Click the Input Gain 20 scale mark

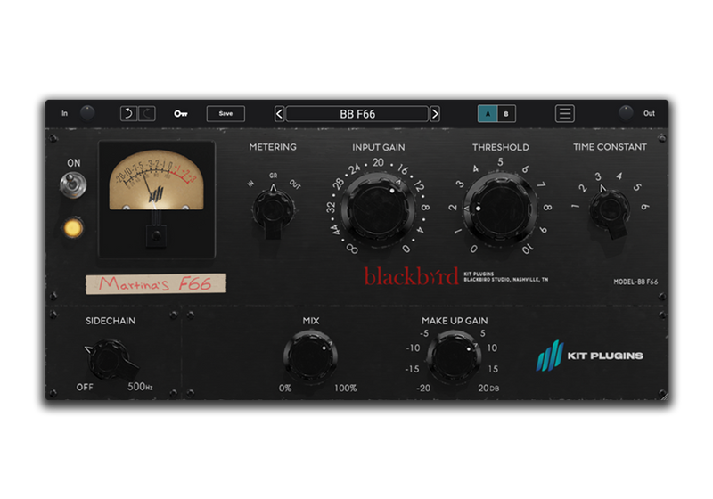coord(378,162)
